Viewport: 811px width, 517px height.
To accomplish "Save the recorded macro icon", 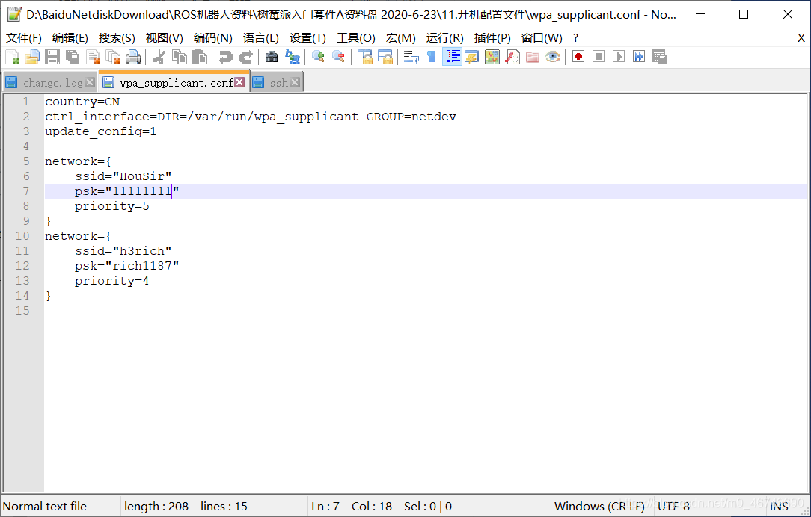I will (x=659, y=57).
